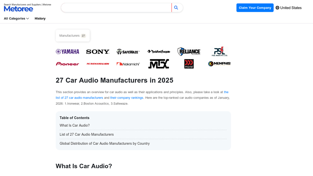Viewport: 313px width, 176px height.
Task: Jump to Global Distribution by Country entry
Action: pyautogui.click(x=104, y=144)
